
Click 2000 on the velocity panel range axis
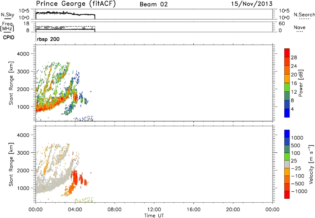[23, 170]
